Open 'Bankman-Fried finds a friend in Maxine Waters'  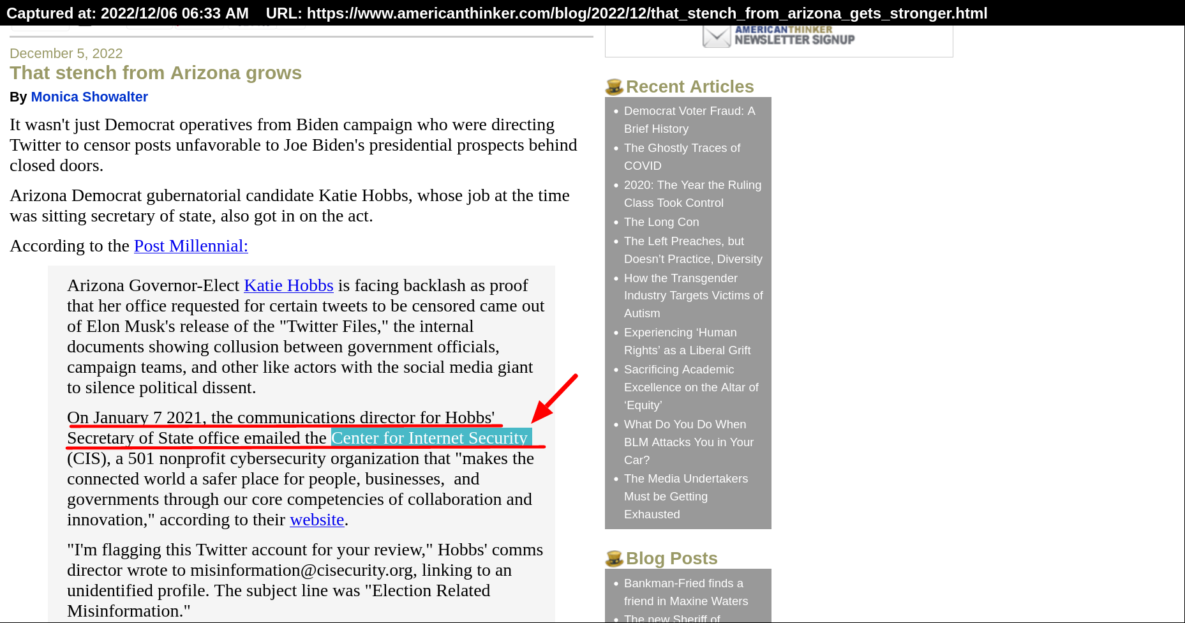(686, 592)
